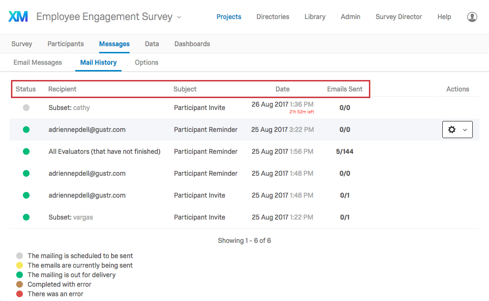Switch to the Email Messages tab
This screenshot has width=489, height=301.
[38, 62]
